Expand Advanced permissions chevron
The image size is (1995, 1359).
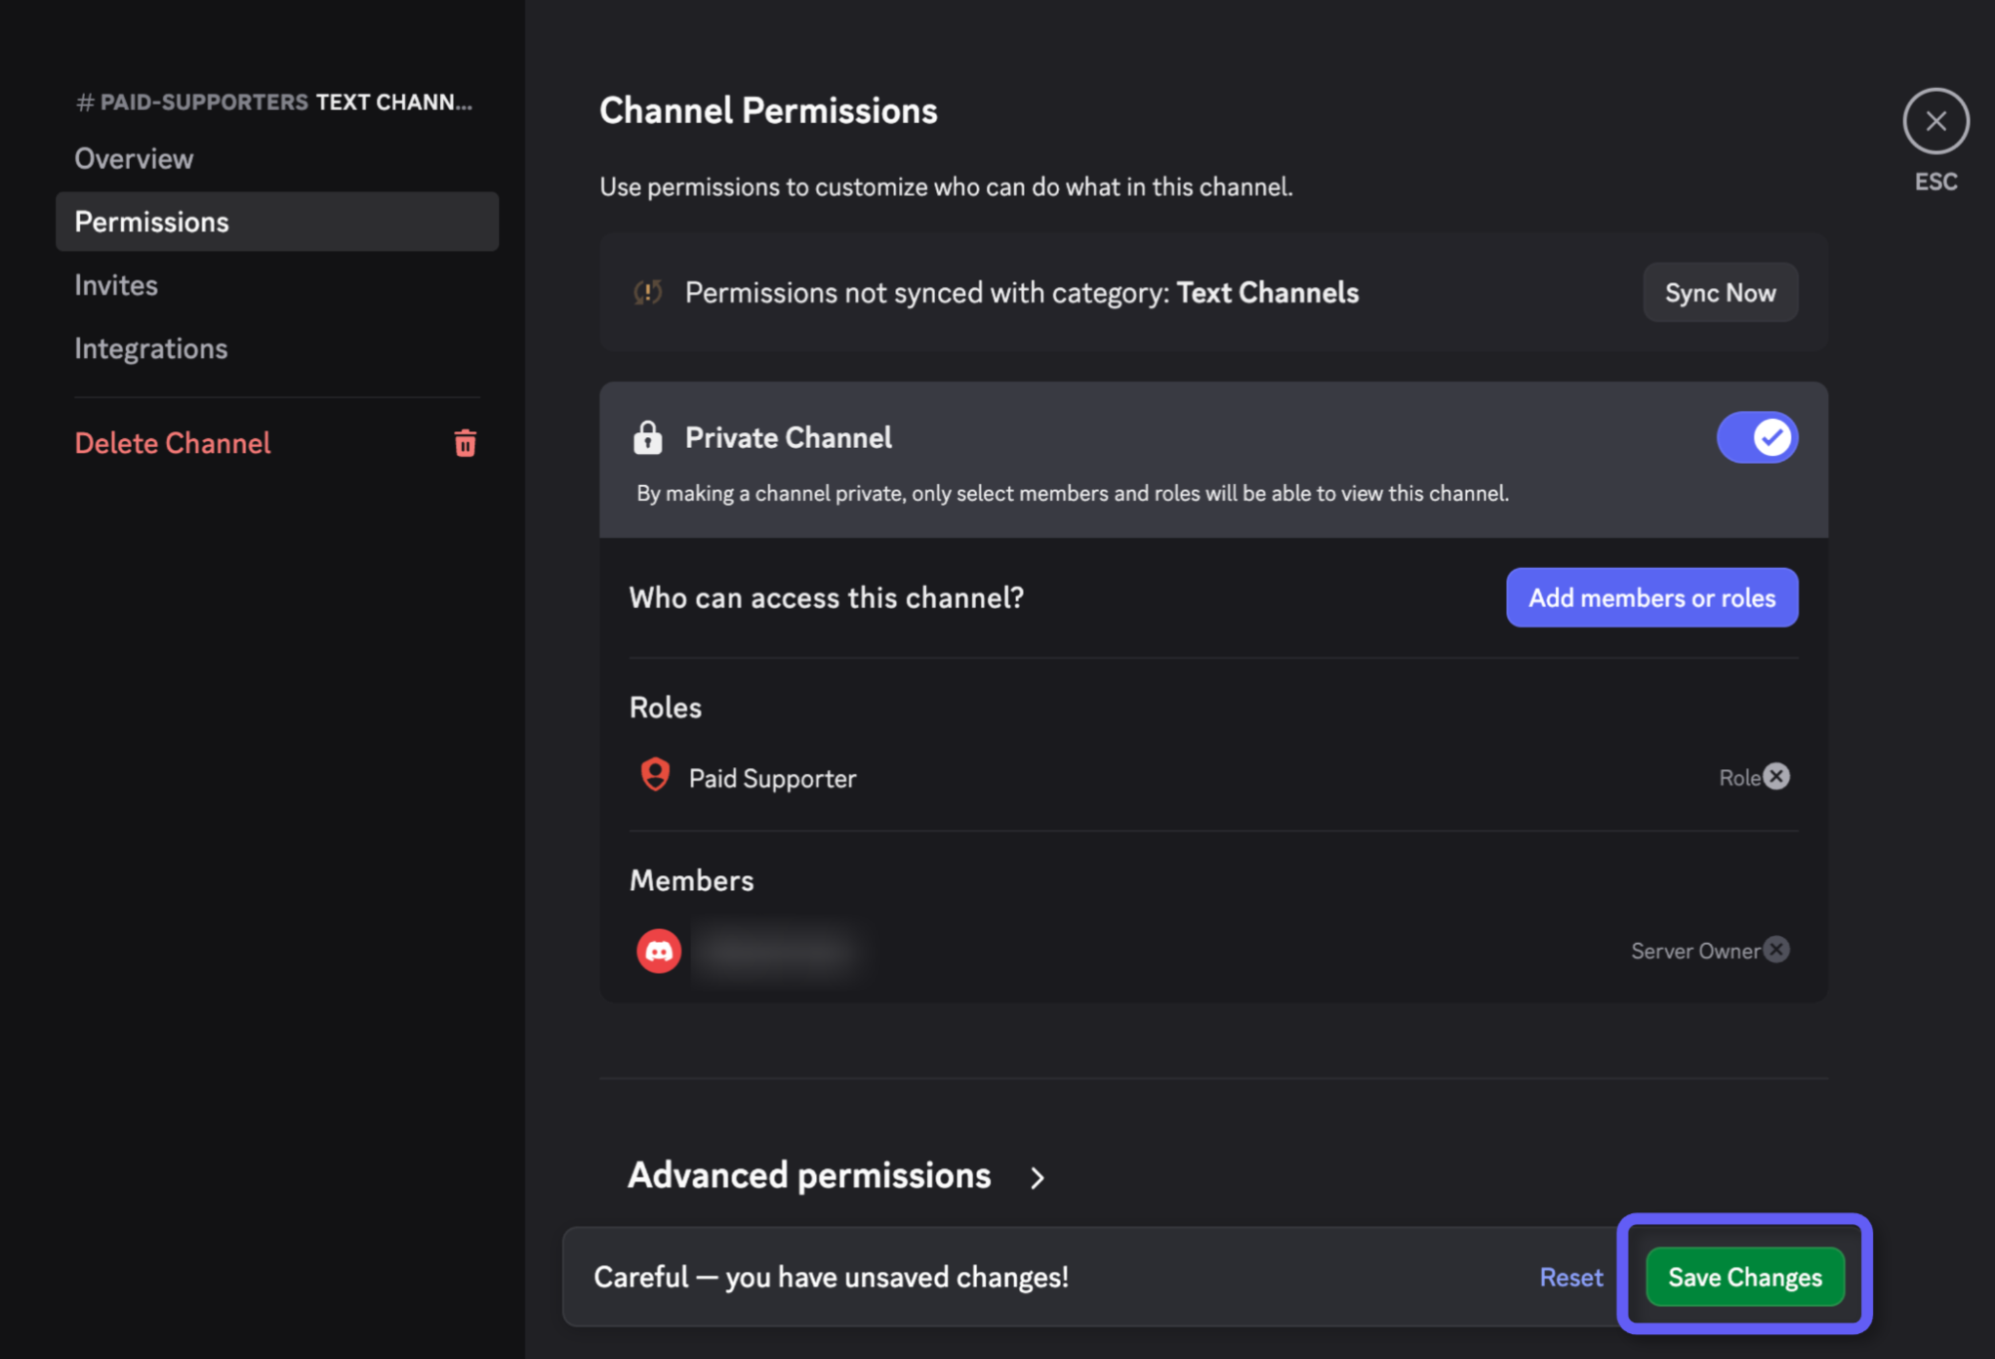(x=1037, y=1177)
